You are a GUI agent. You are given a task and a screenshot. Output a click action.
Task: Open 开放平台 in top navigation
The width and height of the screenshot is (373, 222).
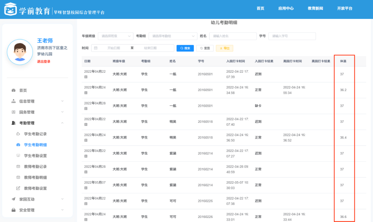[x=345, y=8]
